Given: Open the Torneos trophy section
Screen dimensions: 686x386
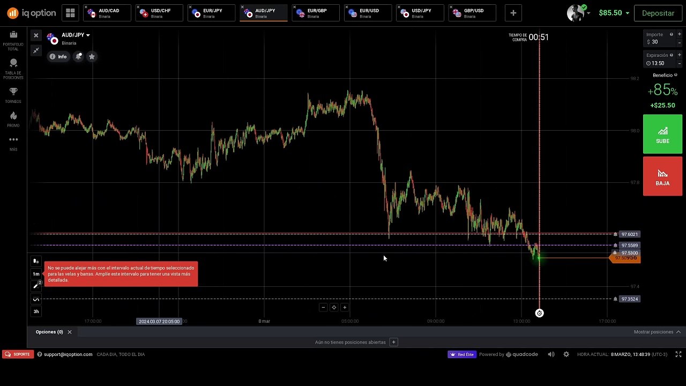Looking at the screenshot, I should [x=13, y=95].
